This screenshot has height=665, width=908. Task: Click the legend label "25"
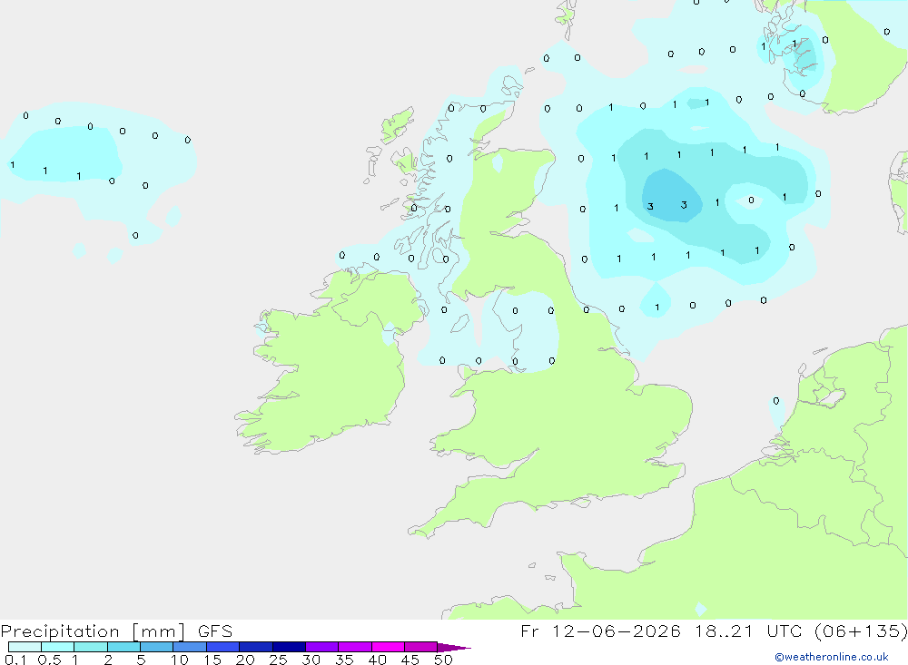278,660
